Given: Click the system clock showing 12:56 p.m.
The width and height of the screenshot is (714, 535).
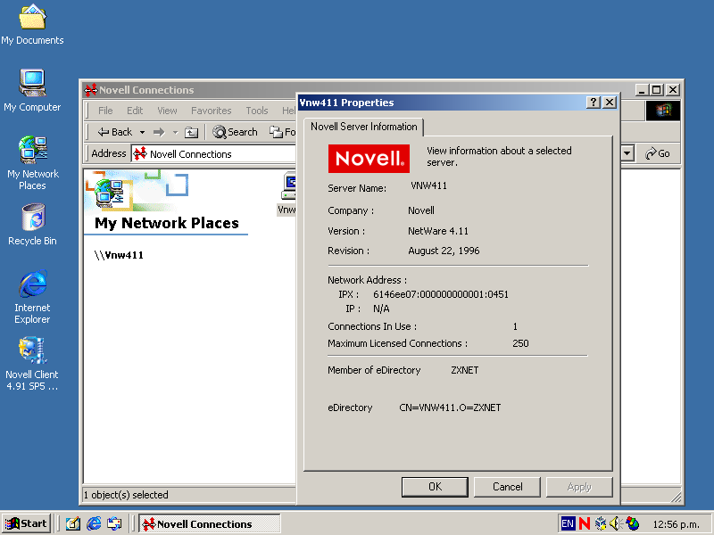Looking at the screenshot, I should [676, 524].
